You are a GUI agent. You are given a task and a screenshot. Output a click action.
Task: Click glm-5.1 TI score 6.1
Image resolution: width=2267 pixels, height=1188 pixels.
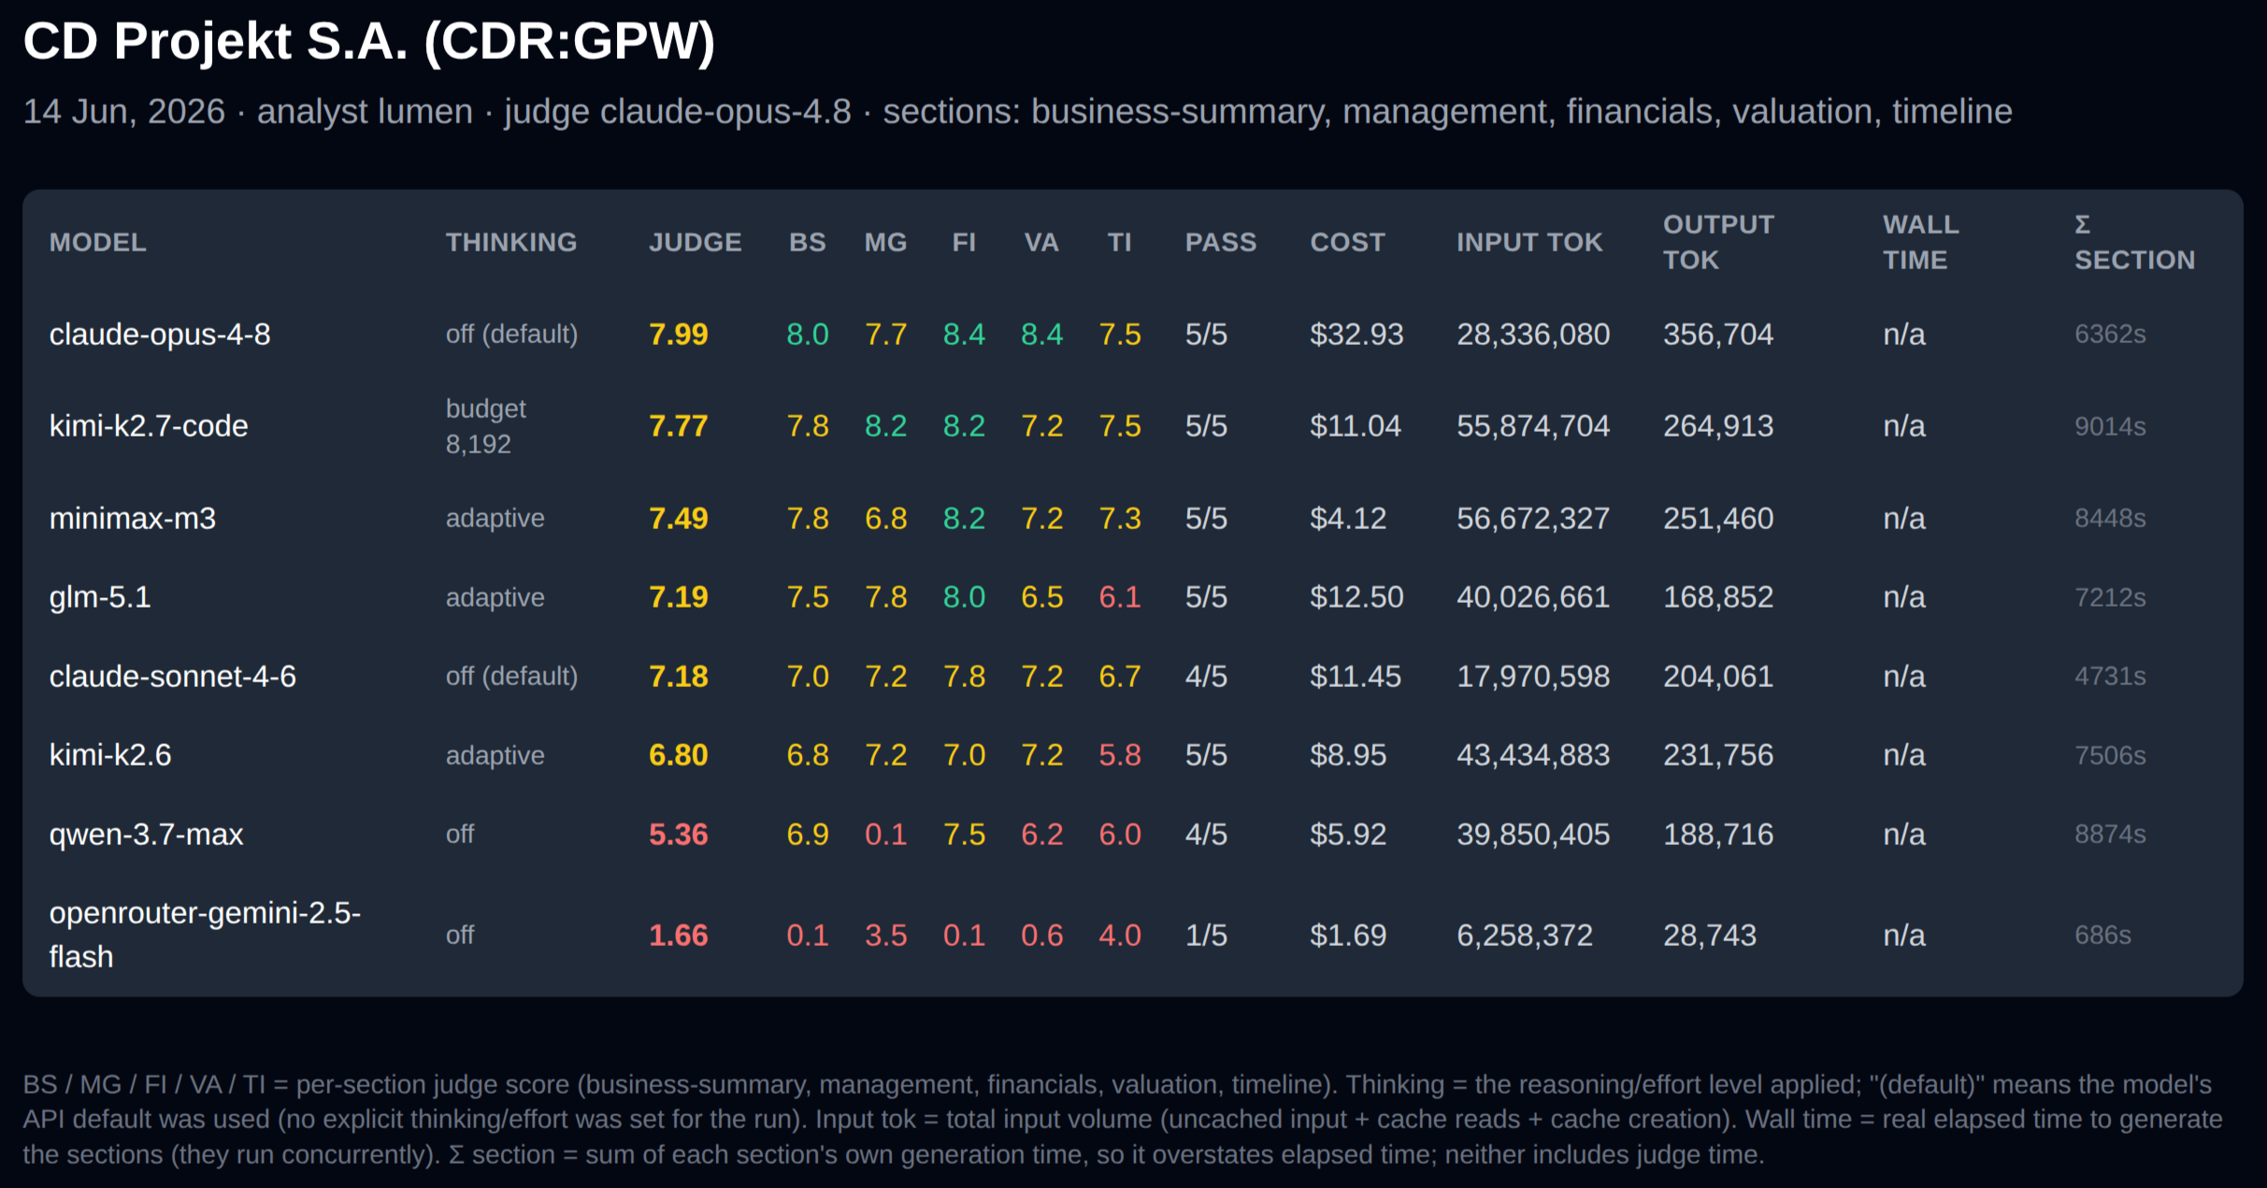point(1119,596)
